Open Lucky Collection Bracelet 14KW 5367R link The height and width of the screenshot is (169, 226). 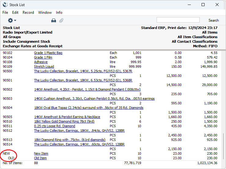83,71
